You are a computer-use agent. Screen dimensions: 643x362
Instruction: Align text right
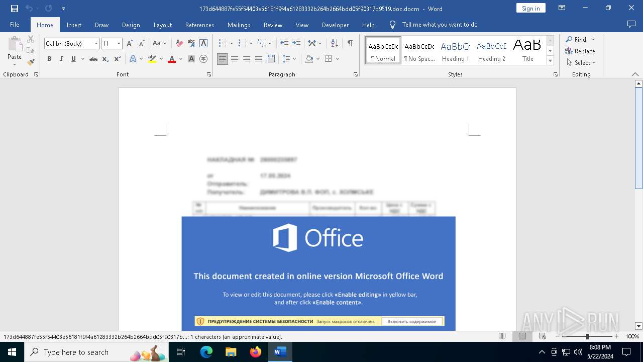[x=247, y=59]
